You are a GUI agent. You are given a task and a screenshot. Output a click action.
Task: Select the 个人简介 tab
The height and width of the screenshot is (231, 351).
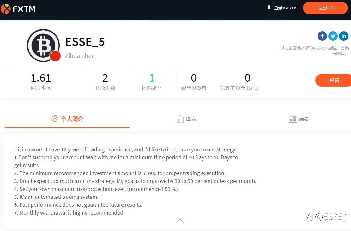(67, 119)
